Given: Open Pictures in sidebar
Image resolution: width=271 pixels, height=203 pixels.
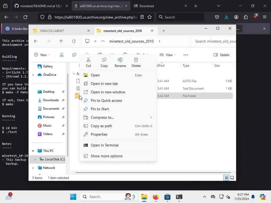Looking at the screenshot, I should (49, 117).
